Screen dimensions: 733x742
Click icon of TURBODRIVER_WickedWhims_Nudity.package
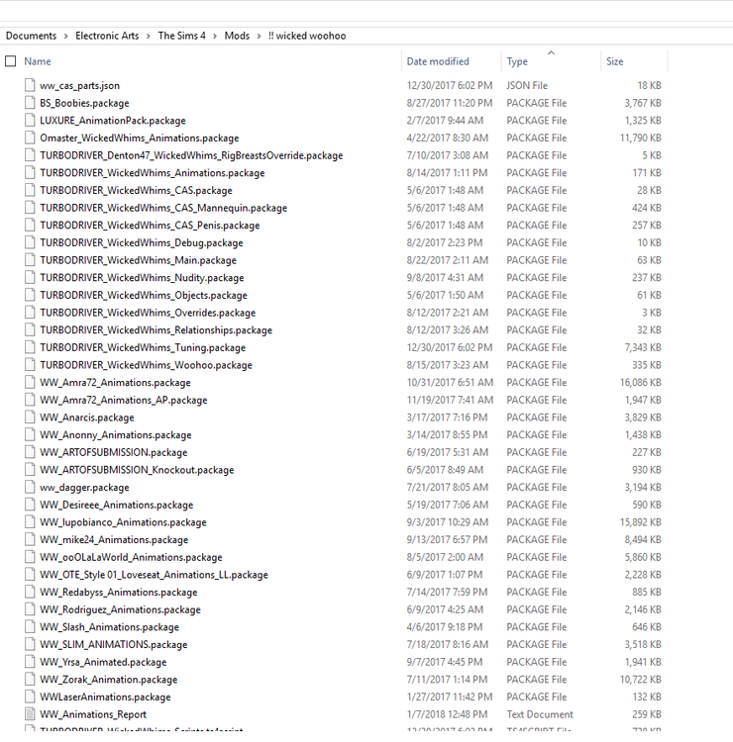[30, 277]
